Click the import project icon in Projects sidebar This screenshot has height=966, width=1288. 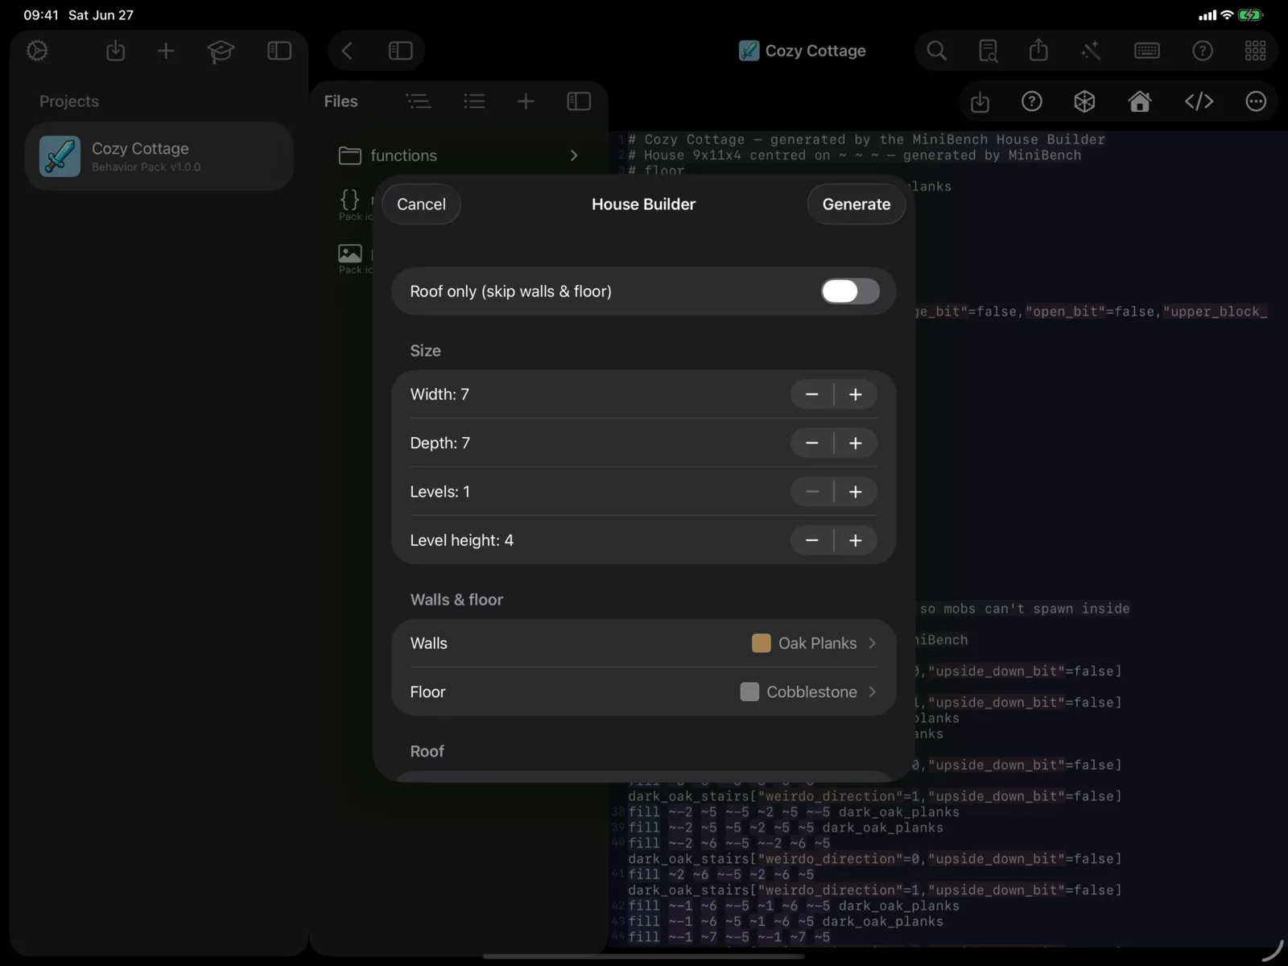pos(115,51)
